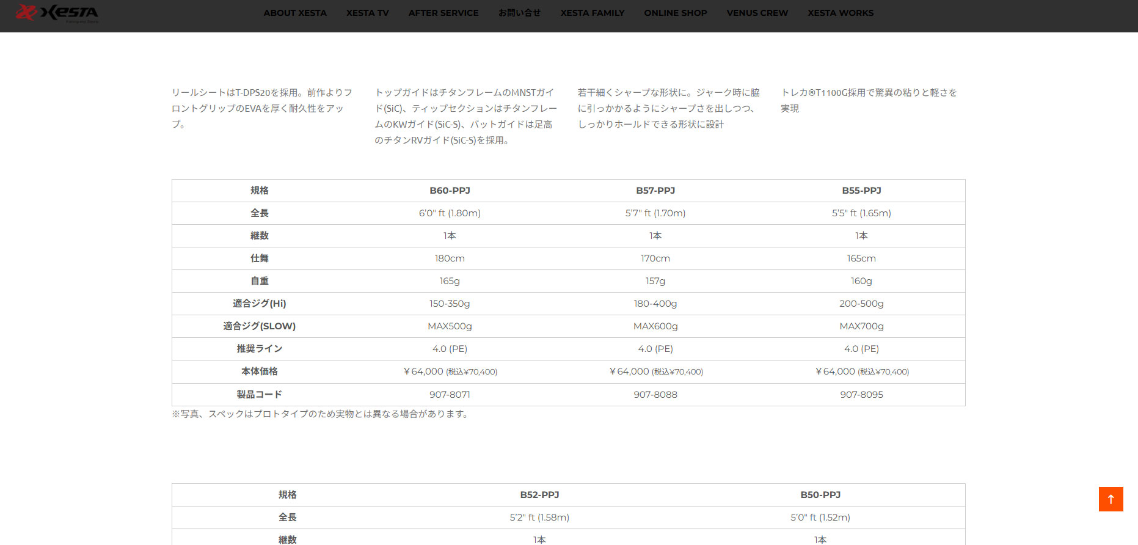
Task: Click the 仕舞 row label
Action: tap(260, 258)
